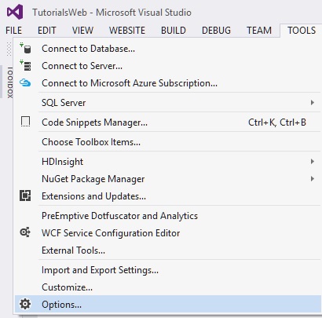Open Code Snippets Manager...
Viewport: 322px width, 318px height.
tap(167, 122)
